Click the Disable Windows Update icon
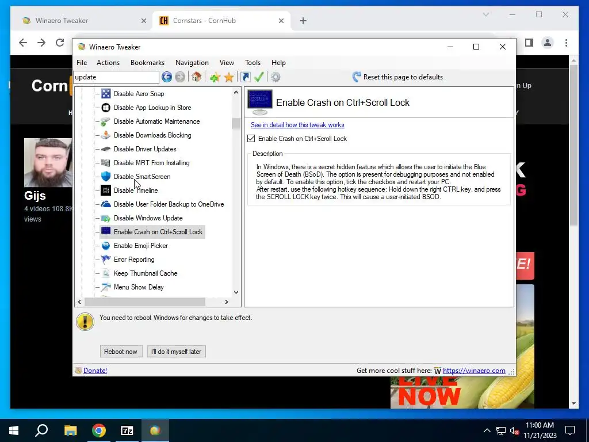 coord(106,218)
